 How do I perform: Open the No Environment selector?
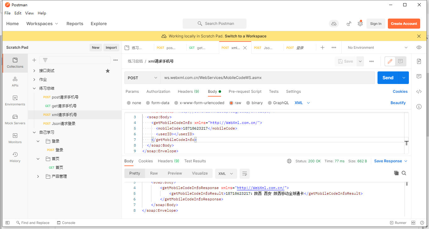click(x=377, y=47)
